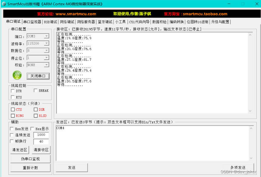Click into the send area containing COM4

(x=152, y=143)
